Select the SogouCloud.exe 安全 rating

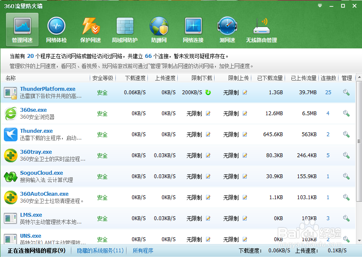[102, 176]
